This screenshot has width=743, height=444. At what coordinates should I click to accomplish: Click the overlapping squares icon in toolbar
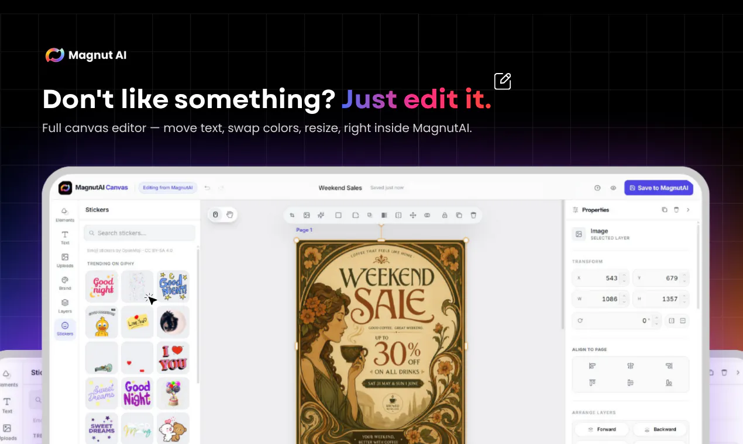[x=370, y=215]
